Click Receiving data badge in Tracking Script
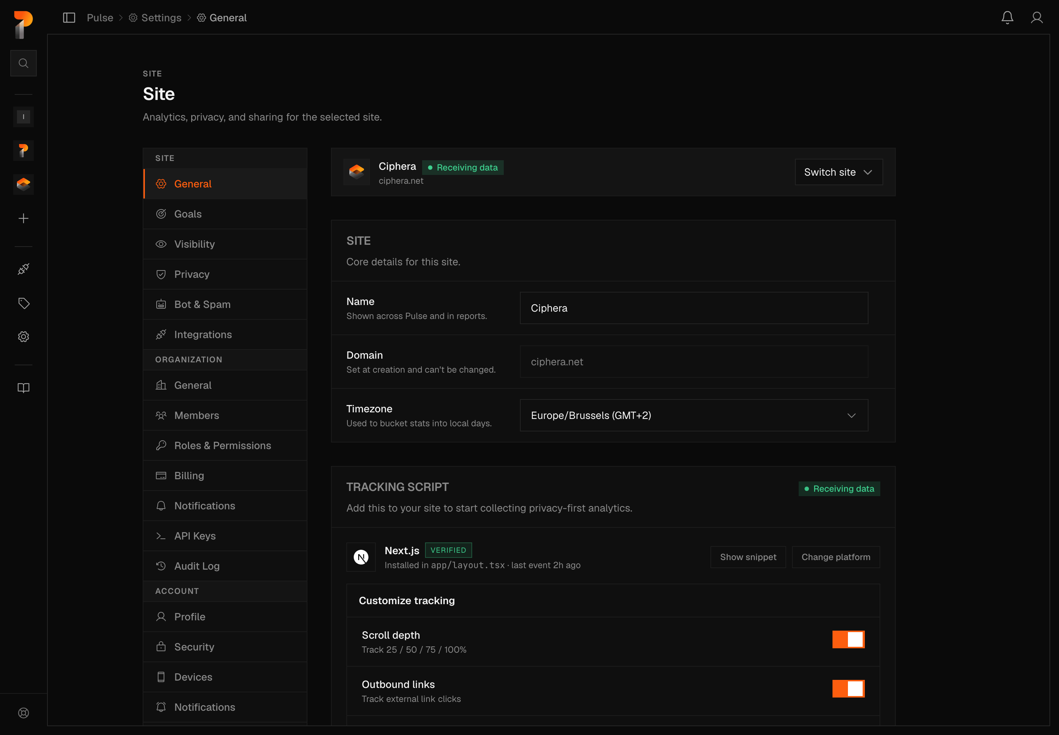The image size is (1059, 735). click(839, 489)
